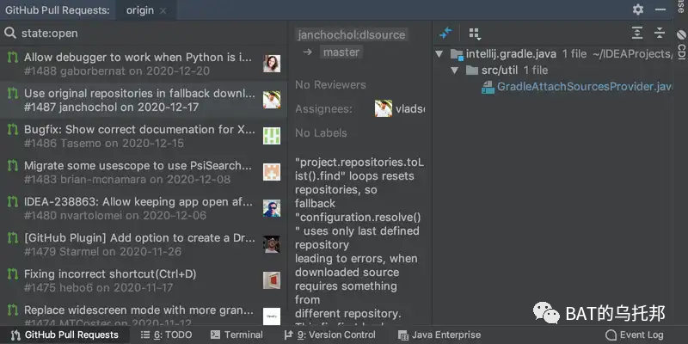688x344 pixels.
Task: Open the Terminal tool window
Action: coord(236,335)
